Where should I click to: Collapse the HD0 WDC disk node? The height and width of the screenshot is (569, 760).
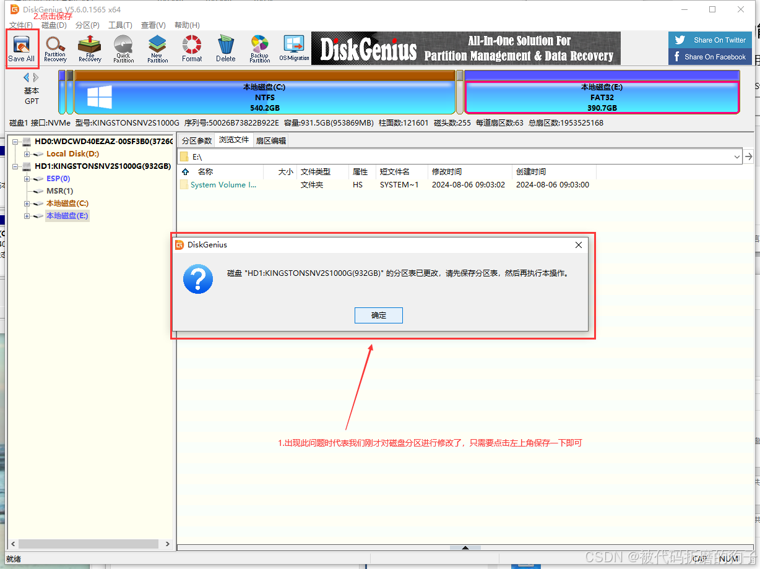pyautogui.click(x=15, y=142)
